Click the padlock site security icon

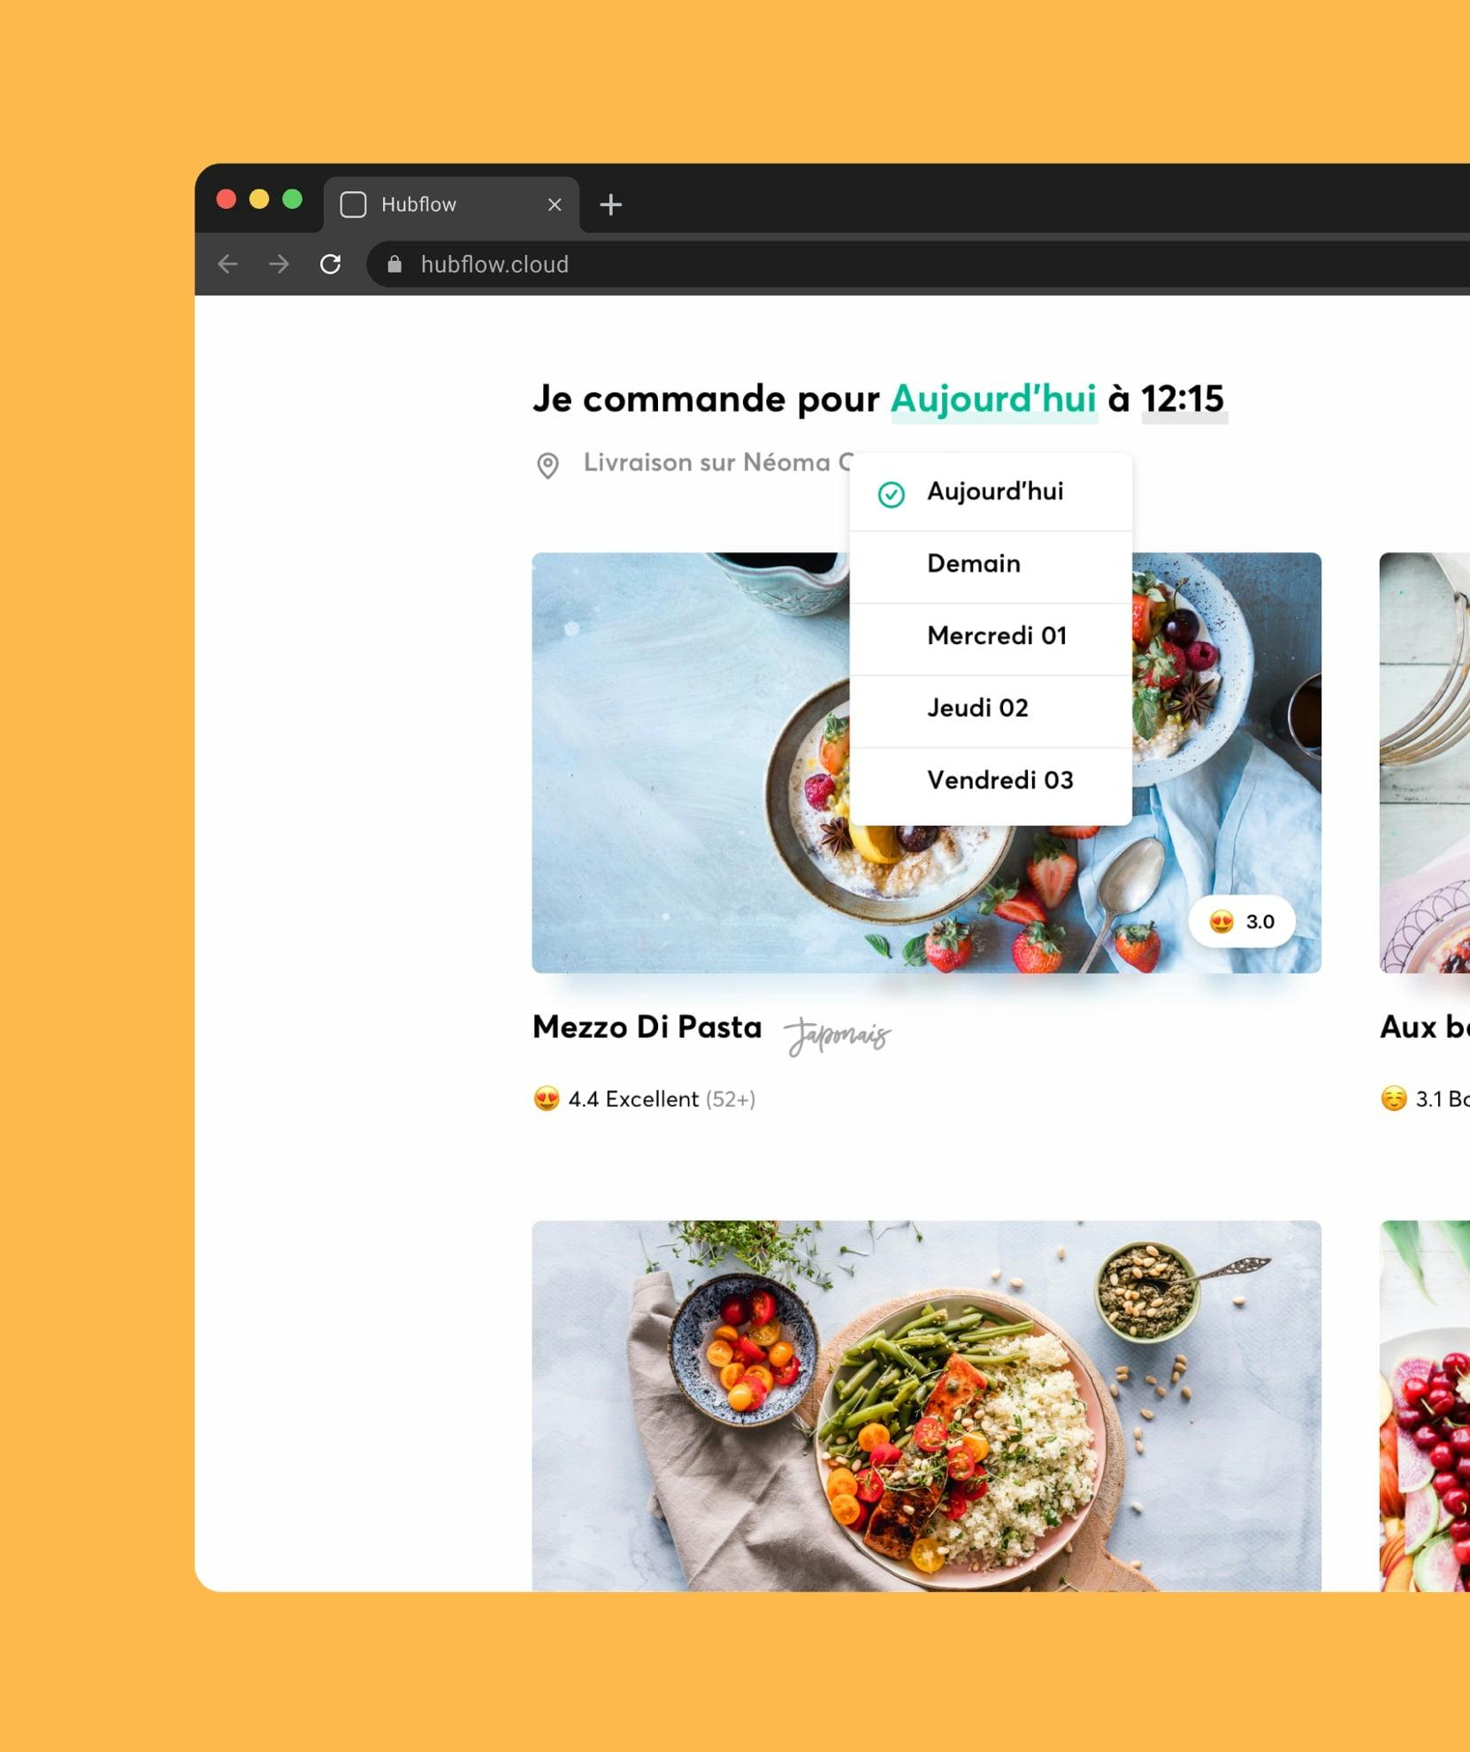tap(394, 264)
